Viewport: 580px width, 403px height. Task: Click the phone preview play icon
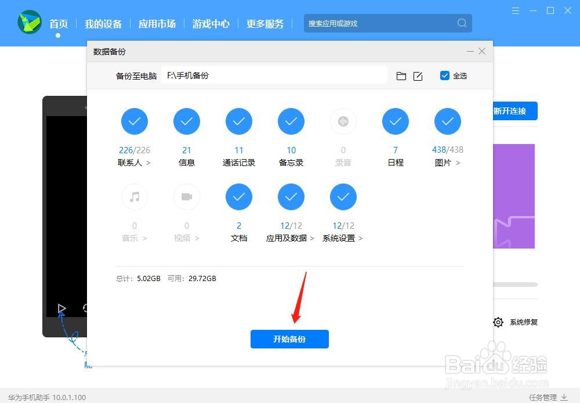[x=62, y=308]
